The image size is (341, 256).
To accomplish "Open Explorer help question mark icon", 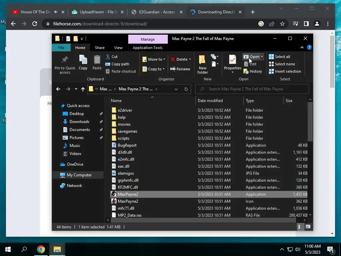I will pyautogui.click(x=309, y=47).
